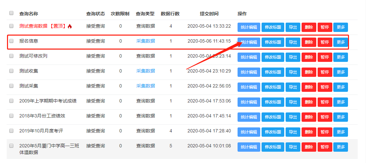Click 修改标题 for 测试查询数据
The image size is (366, 163).
[273, 27]
